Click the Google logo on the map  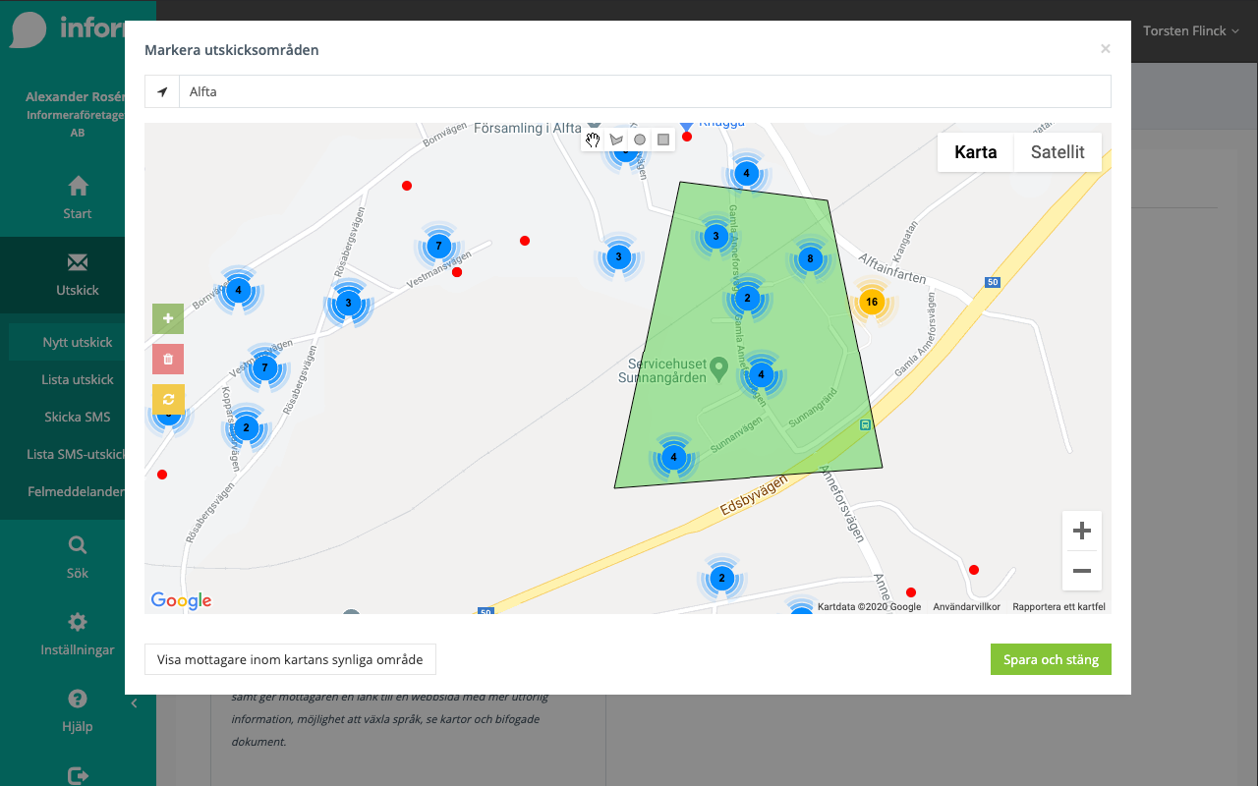click(181, 600)
